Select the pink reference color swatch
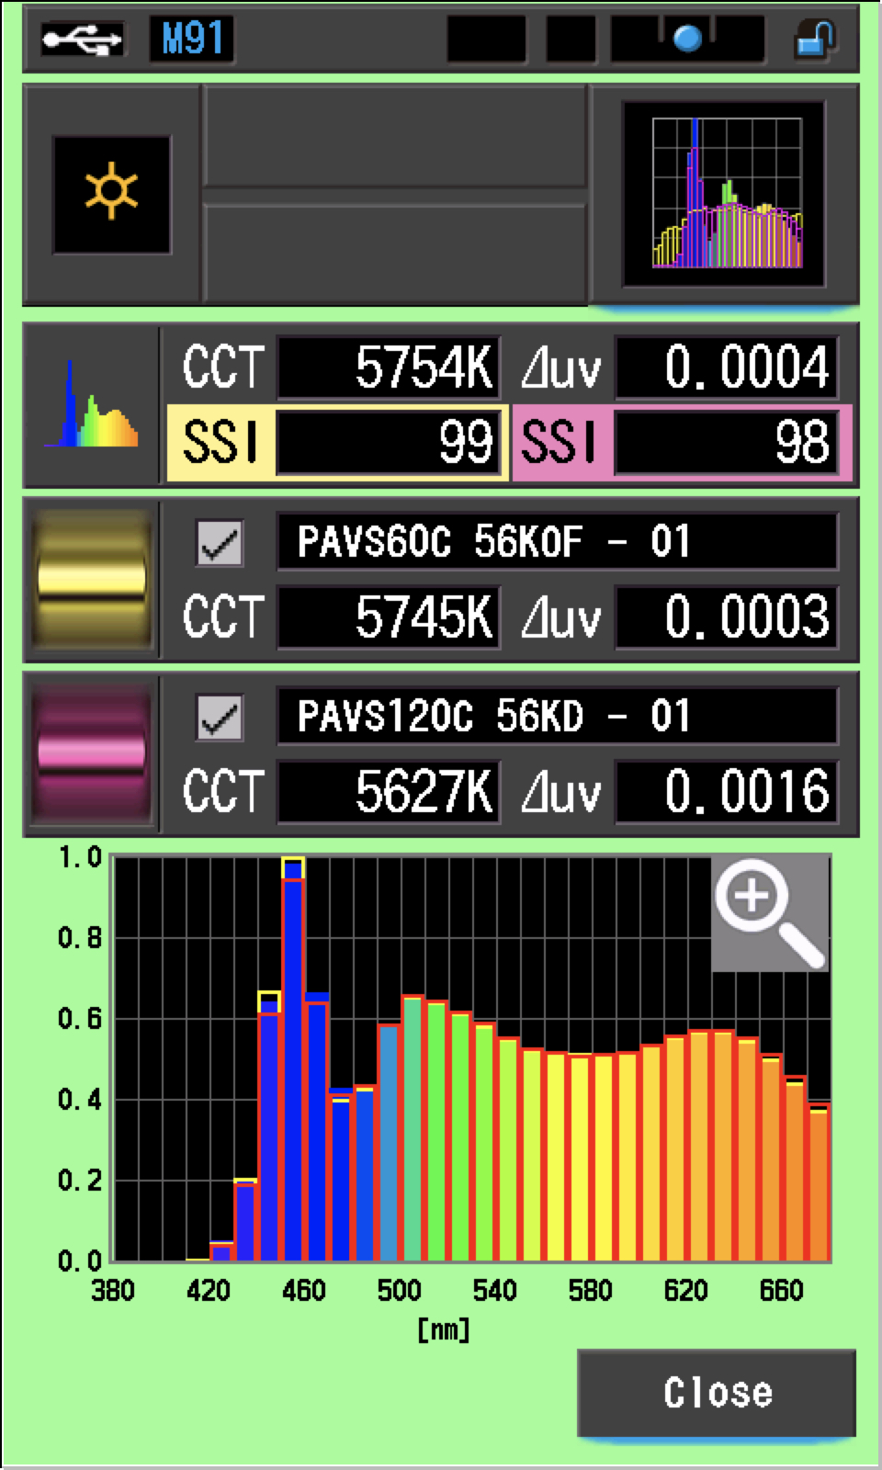Viewport: 882px width, 1470px height. (x=91, y=754)
